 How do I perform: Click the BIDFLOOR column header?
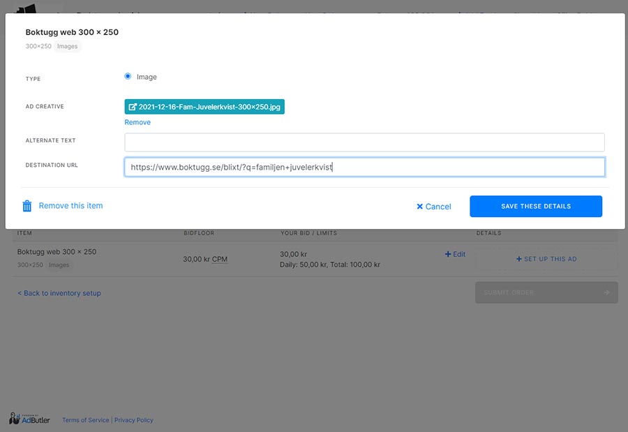coord(199,233)
